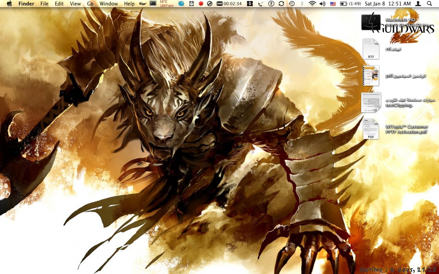Click the sync arrows status icon
This screenshot has width=439, height=274.
280,4
